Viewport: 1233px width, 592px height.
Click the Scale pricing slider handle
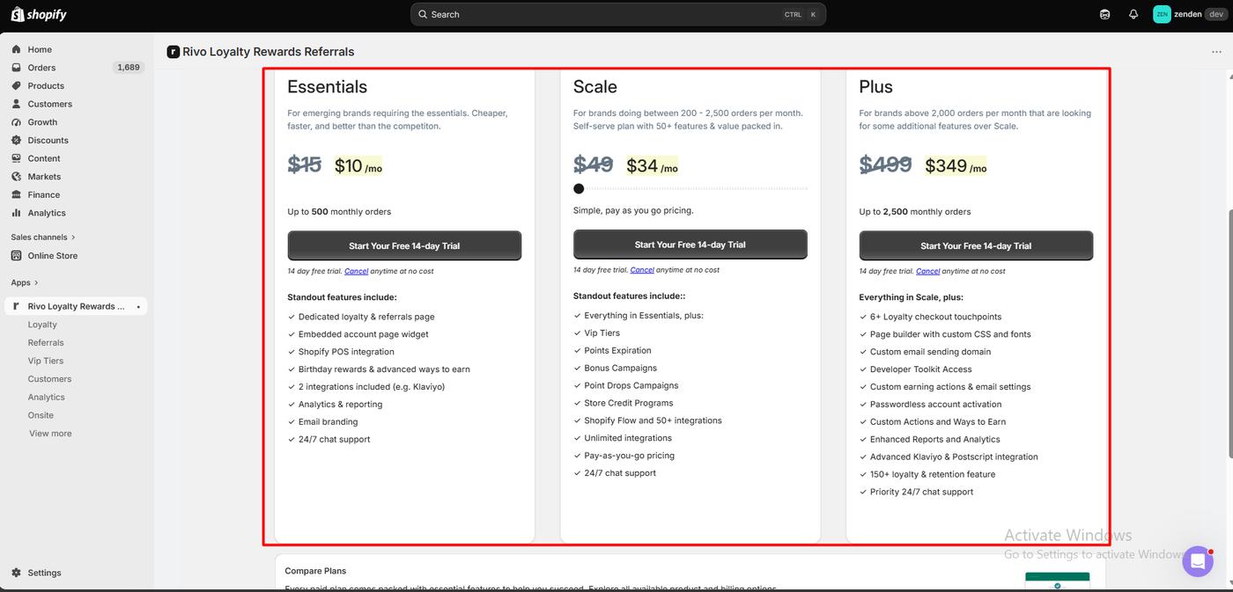tap(579, 188)
